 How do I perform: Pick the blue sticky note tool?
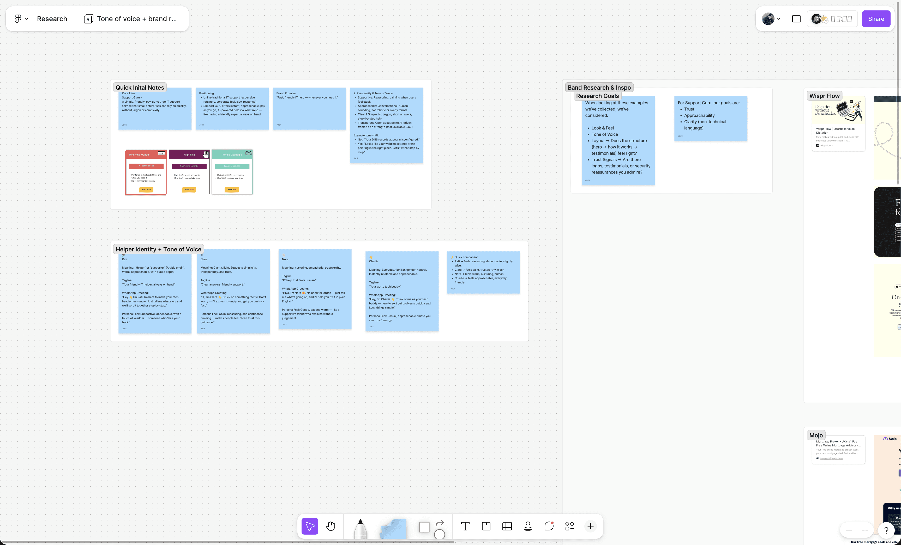[x=394, y=529]
